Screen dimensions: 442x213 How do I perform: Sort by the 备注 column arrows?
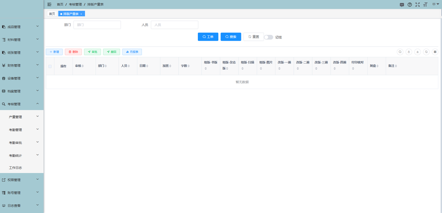(x=396, y=66)
